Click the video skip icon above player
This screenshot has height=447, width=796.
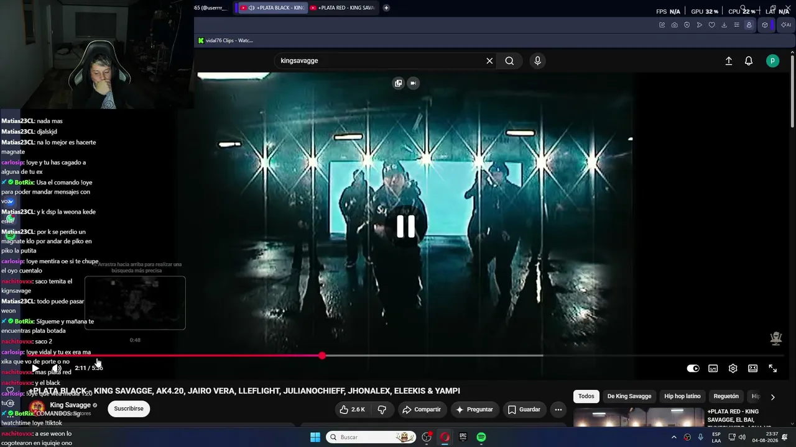point(413,83)
